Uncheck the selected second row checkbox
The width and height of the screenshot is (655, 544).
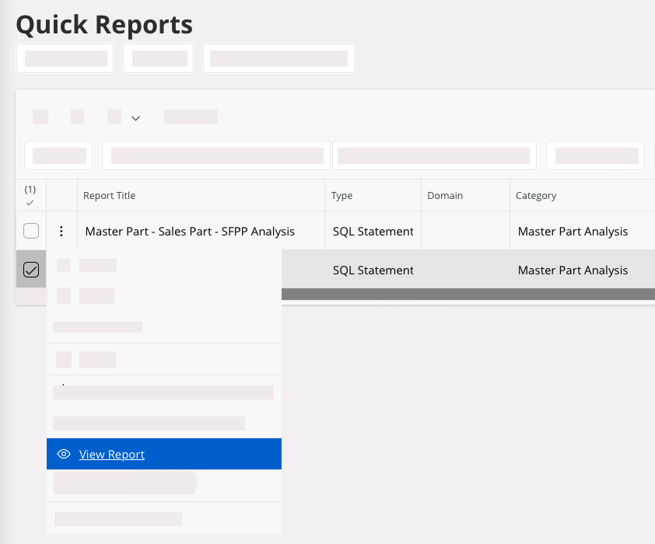31,270
